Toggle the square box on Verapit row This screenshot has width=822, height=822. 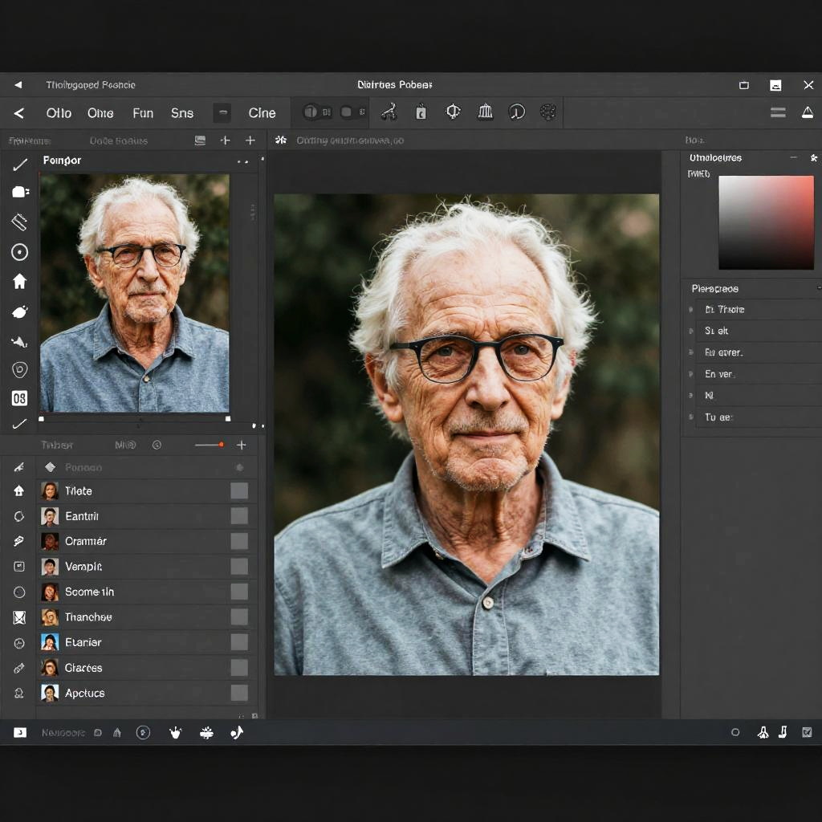point(239,567)
